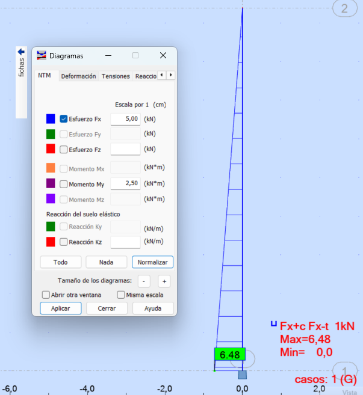The image size is (363, 395).
Task: Click the Diagramas window title icon
Action: 42,56
